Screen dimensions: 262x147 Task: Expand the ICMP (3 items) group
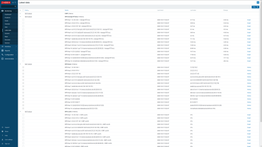tap(20, 14)
